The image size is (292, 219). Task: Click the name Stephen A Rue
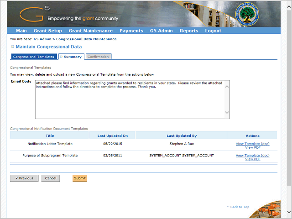tap(182, 144)
